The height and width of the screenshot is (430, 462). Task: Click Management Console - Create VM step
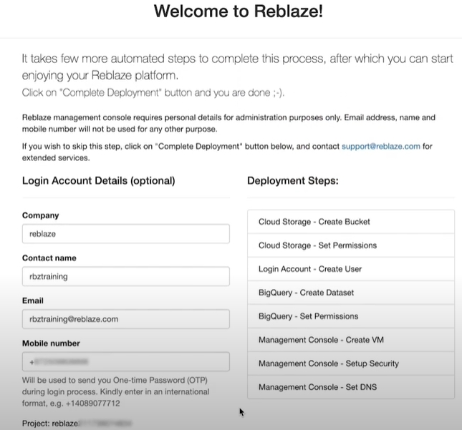coord(351,340)
